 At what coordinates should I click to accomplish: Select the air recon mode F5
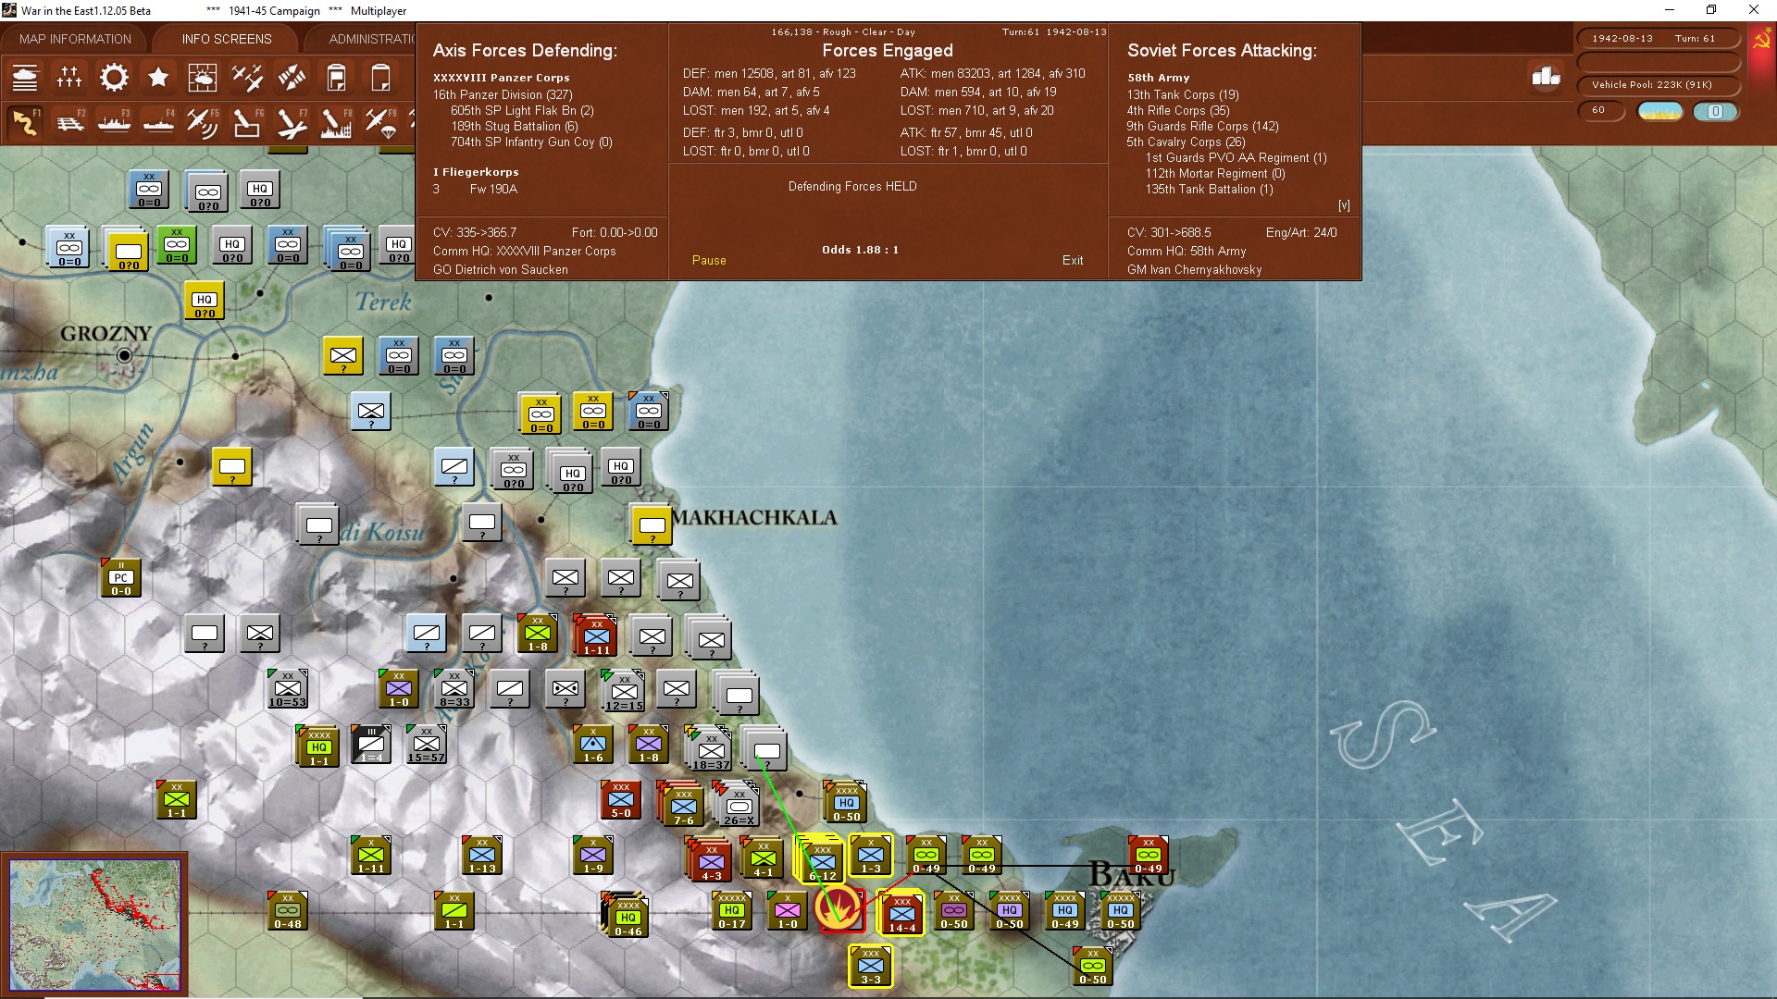(x=202, y=122)
